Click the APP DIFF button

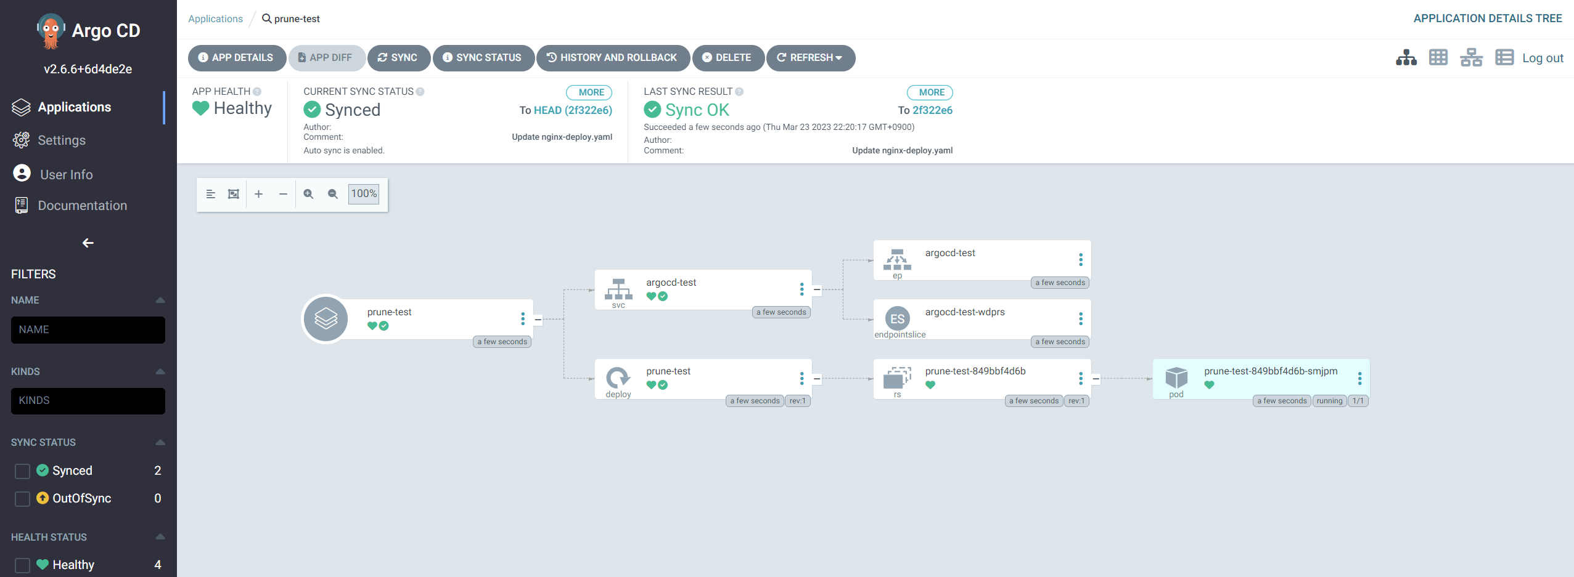pyautogui.click(x=326, y=58)
